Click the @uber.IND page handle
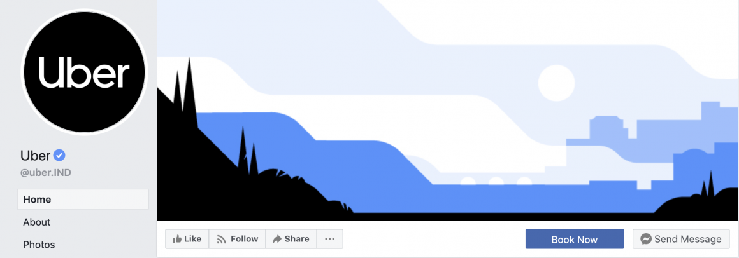Screen dimensions: 739x258 [x=46, y=173]
